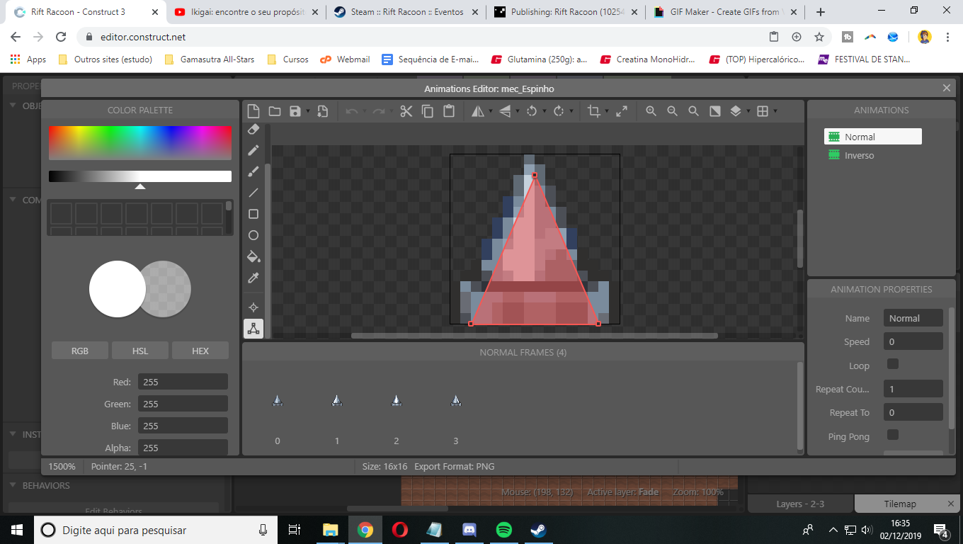The width and height of the screenshot is (963, 544).
Task: Switch to the Steam Rift Racoon Eventos tab
Action: (x=407, y=12)
